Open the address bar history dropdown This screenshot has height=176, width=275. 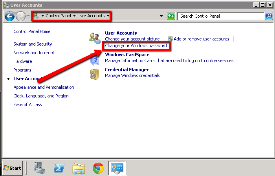tap(161, 16)
